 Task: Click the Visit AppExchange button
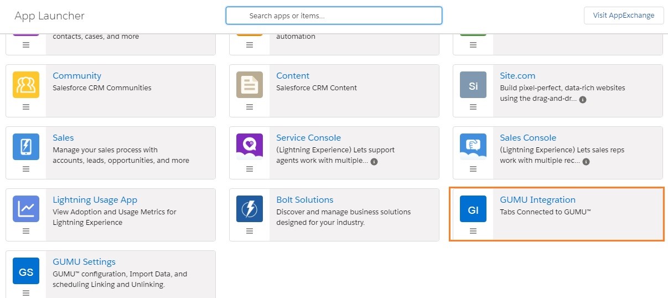[x=624, y=16]
